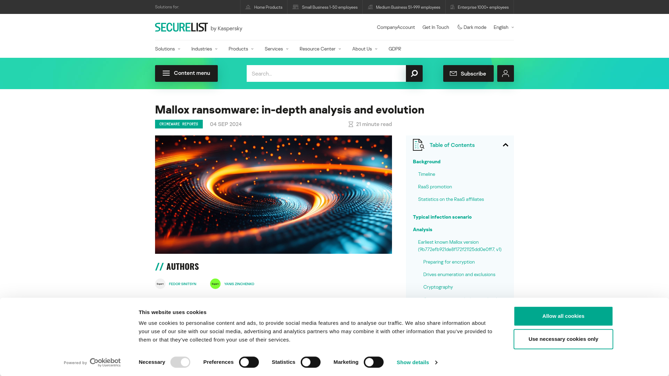The width and height of the screenshot is (669, 376).
Task: Click the search magnifier icon
Action: tap(414, 73)
